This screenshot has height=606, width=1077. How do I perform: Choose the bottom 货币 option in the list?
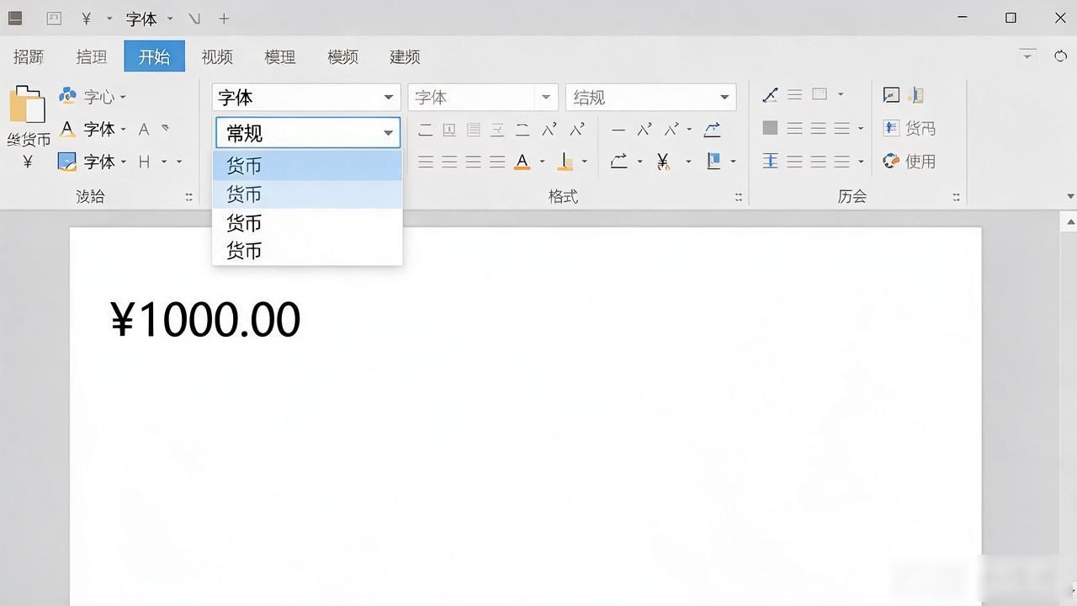click(x=308, y=251)
